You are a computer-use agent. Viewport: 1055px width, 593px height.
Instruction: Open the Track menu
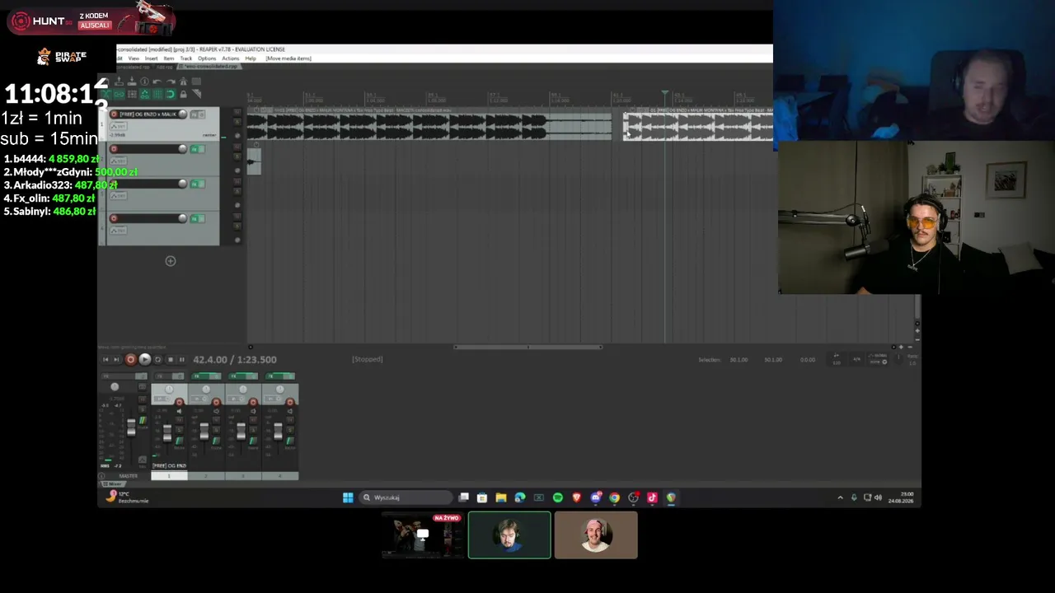[x=186, y=58]
